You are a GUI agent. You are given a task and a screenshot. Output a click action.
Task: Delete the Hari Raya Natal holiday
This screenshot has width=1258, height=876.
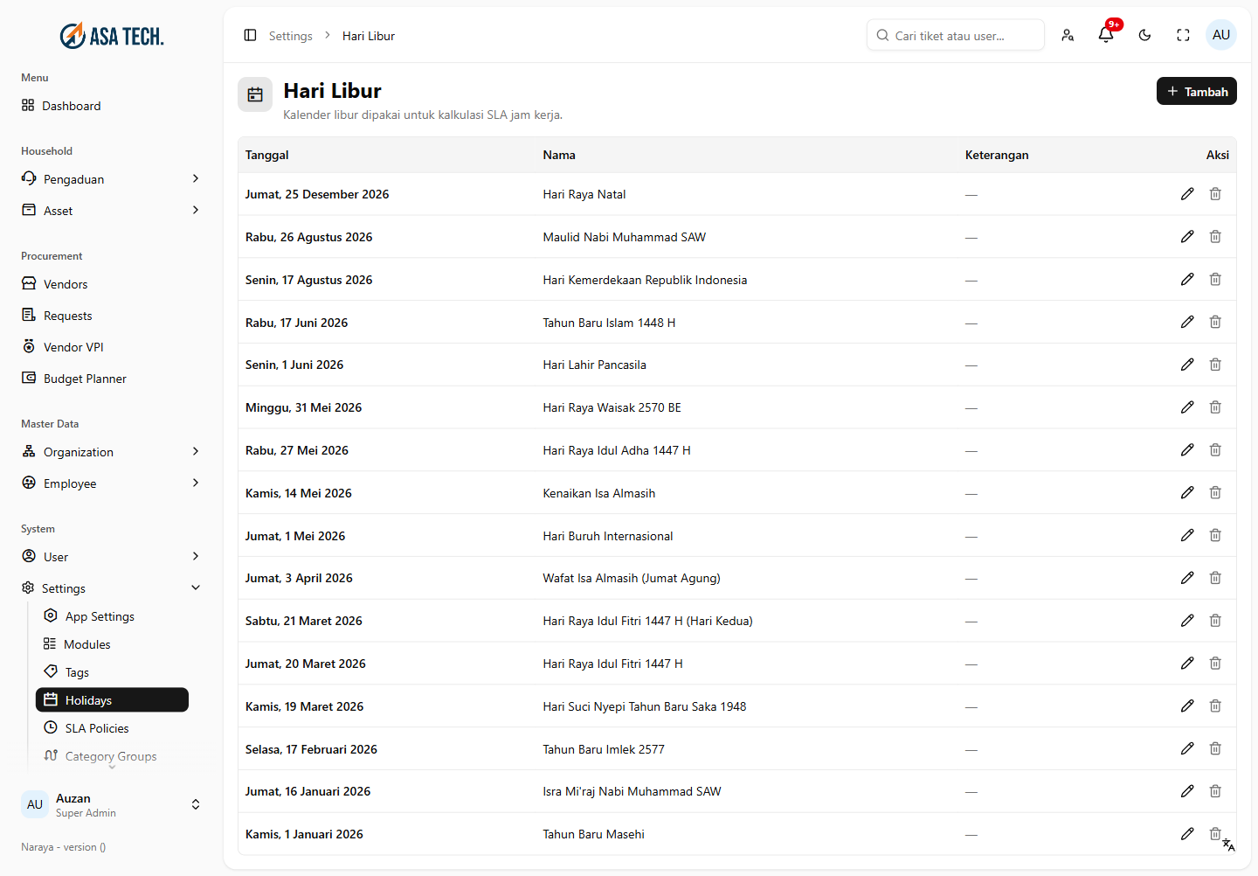(x=1215, y=194)
